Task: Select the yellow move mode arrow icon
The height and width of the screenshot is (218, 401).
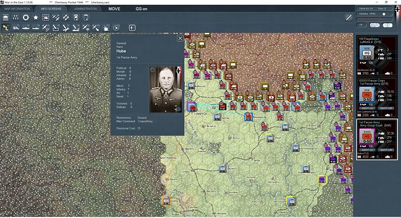Action: 5,28
